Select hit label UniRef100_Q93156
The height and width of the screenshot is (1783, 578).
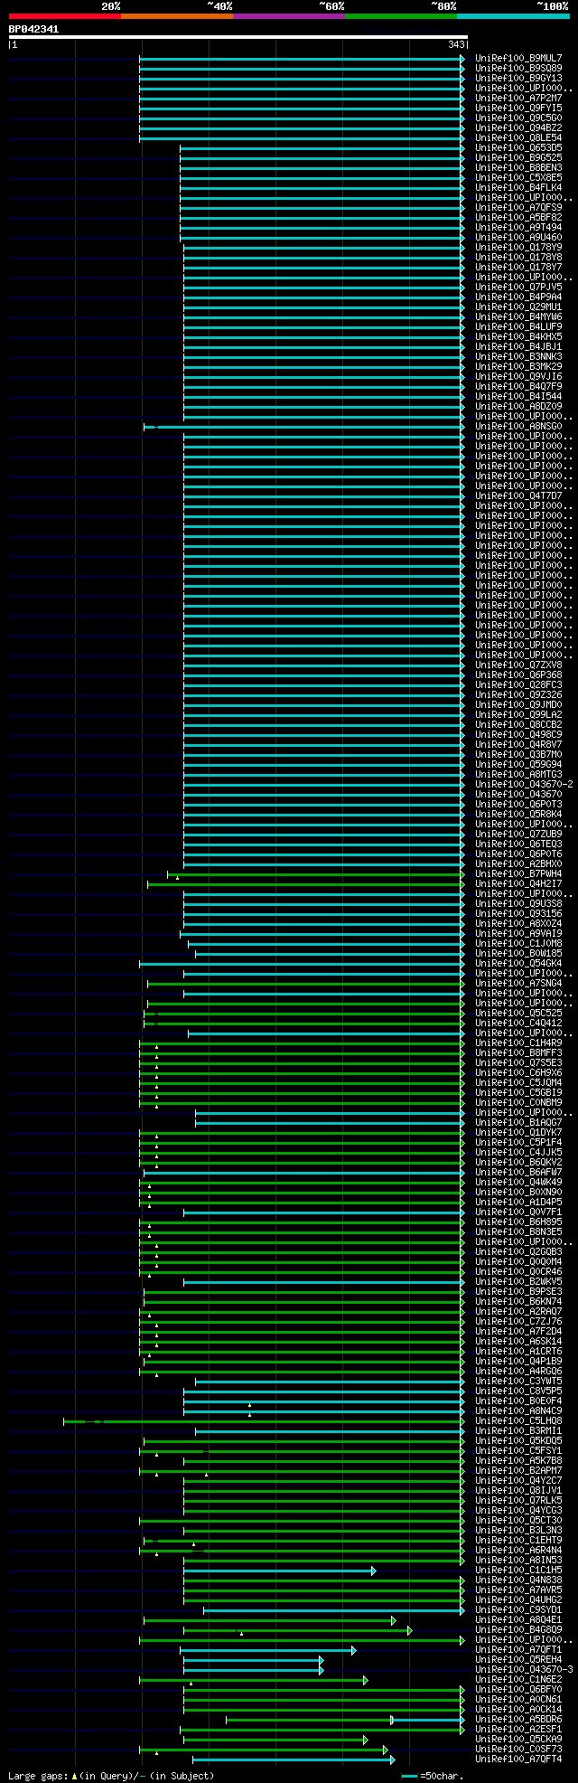(518, 914)
